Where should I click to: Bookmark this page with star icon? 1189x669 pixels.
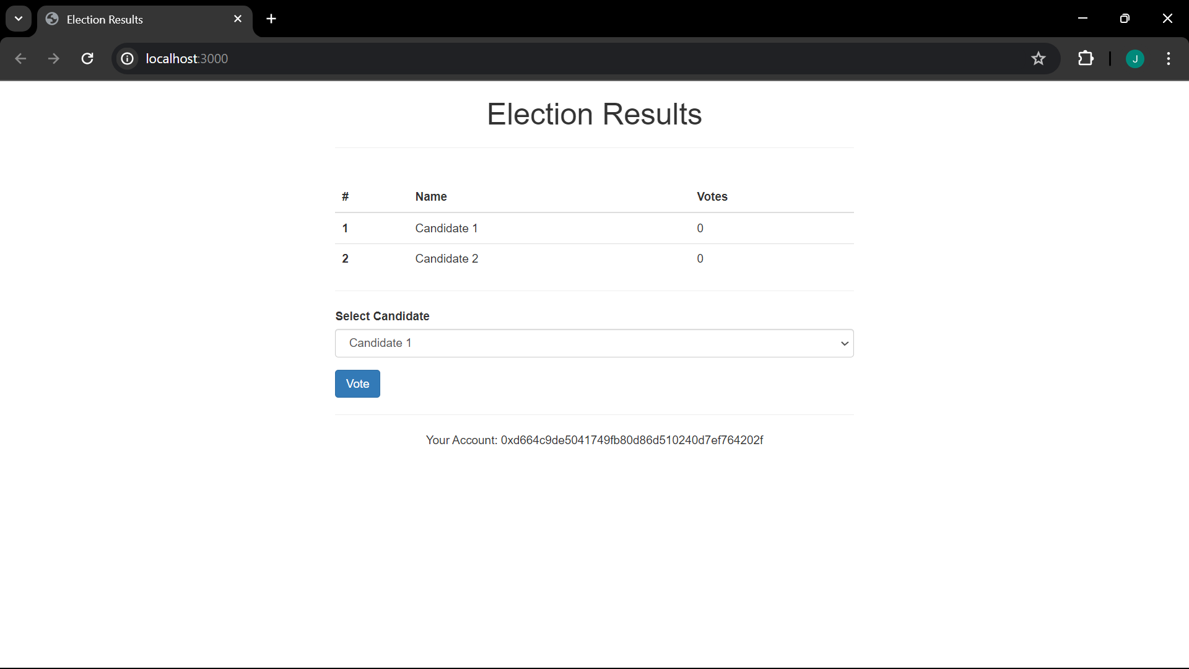(x=1038, y=58)
